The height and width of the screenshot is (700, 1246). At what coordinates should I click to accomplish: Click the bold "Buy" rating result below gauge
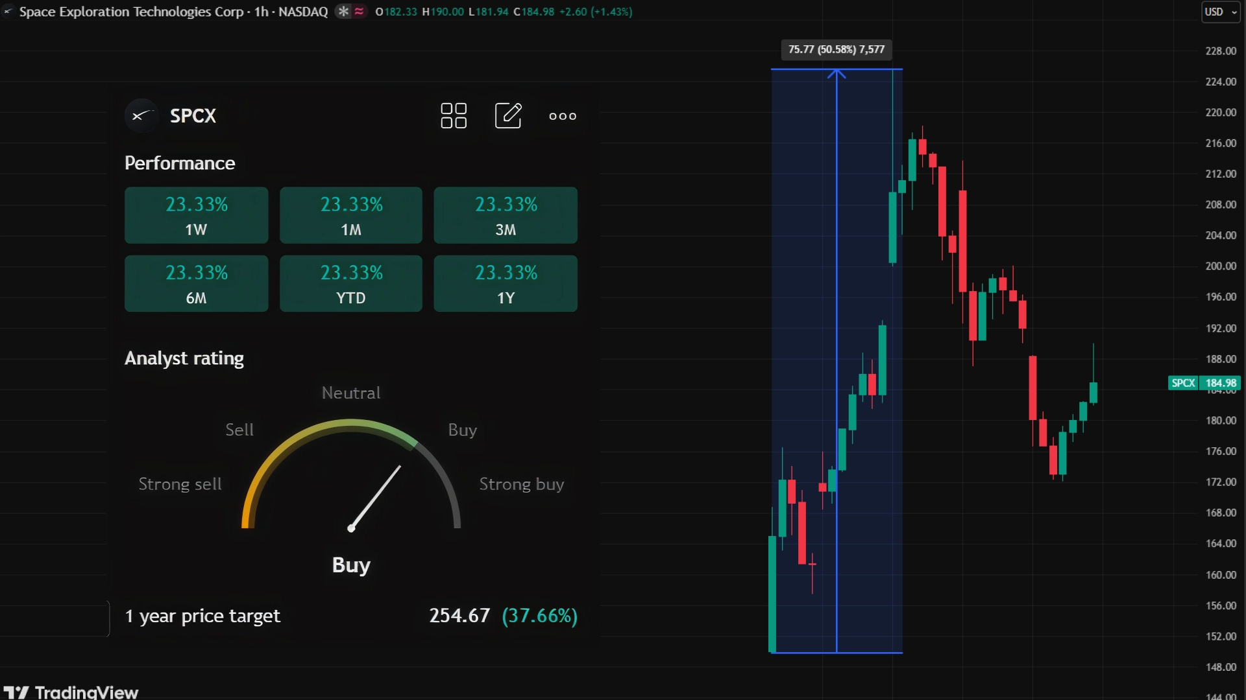click(x=351, y=565)
